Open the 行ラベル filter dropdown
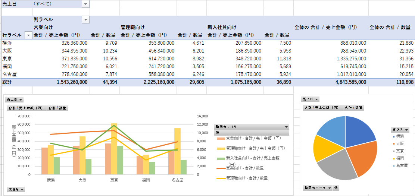Viewport: 415px width, 196px height. coord(28,35)
